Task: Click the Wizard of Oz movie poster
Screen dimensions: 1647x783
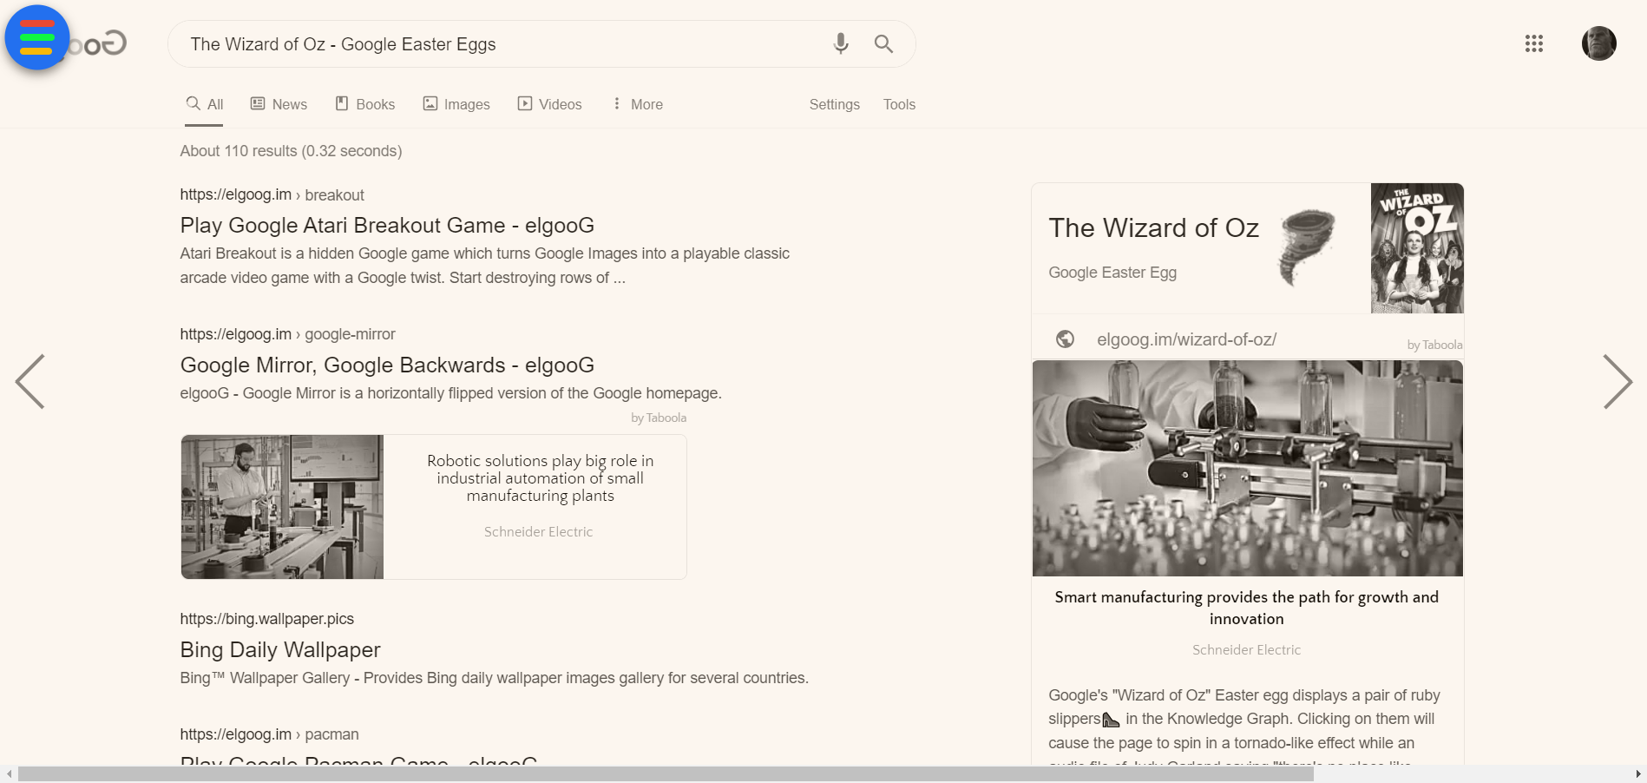Action: pyautogui.click(x=1417, y=248)
